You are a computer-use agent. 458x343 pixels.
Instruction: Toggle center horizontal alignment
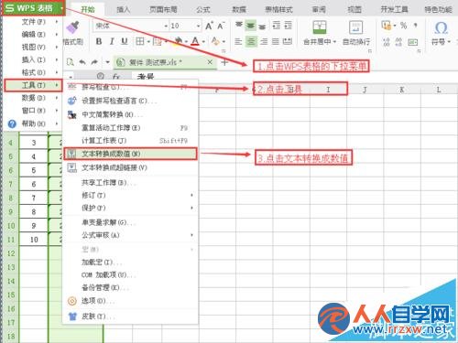coord(251,41)
